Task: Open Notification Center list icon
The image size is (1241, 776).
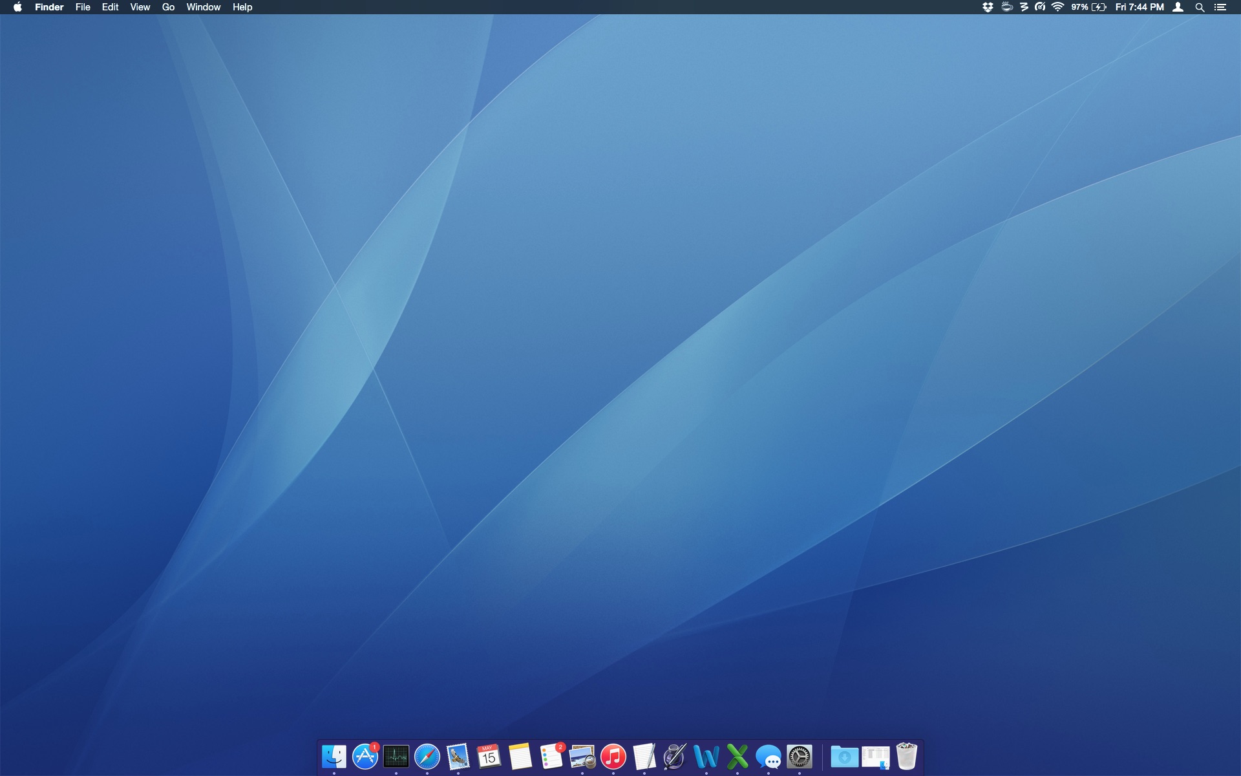Action: 1220,7
